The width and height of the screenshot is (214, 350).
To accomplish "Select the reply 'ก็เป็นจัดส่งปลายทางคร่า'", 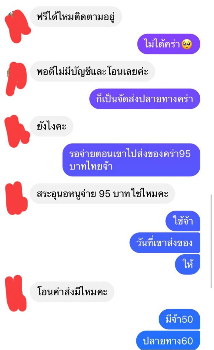I will 145,99.
